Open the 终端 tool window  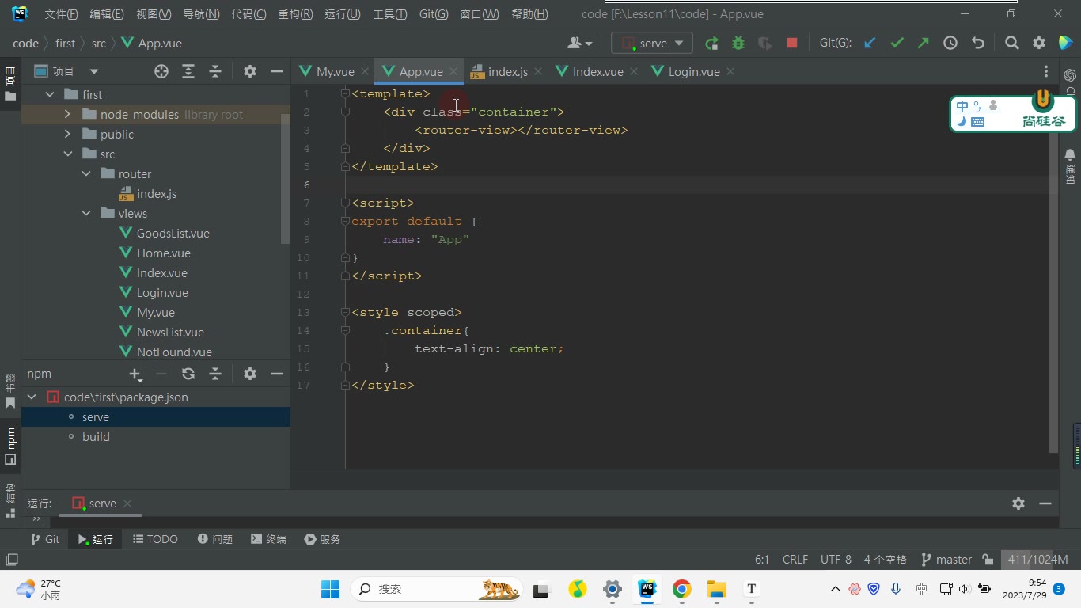[x=268, y=539]
